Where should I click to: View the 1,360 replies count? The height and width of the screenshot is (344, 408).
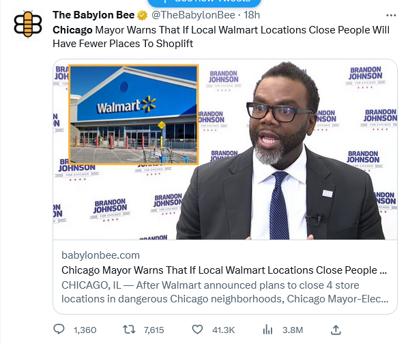(x=85, y=330)
